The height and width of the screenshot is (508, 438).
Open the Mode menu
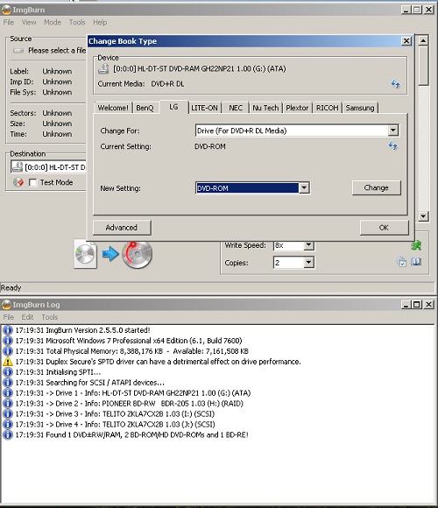coord(53,23)
